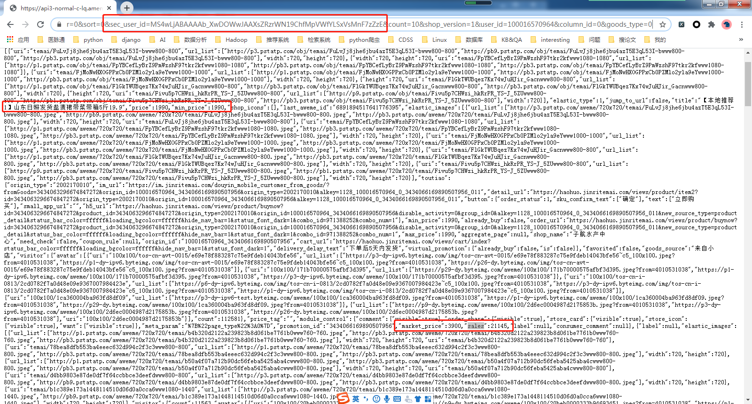This screenshot has width=752, height=404.
Task: Click the Sogou input method logo
Action: click(x=344, y=398)
